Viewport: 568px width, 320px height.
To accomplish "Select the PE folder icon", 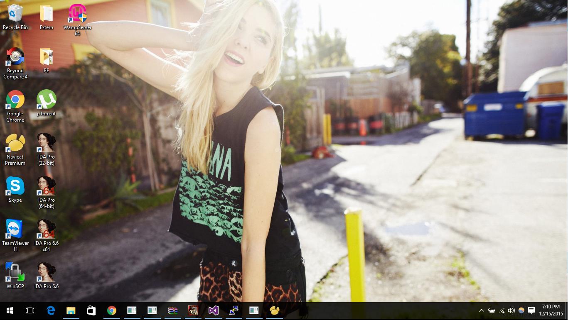I will click(46, 60).
